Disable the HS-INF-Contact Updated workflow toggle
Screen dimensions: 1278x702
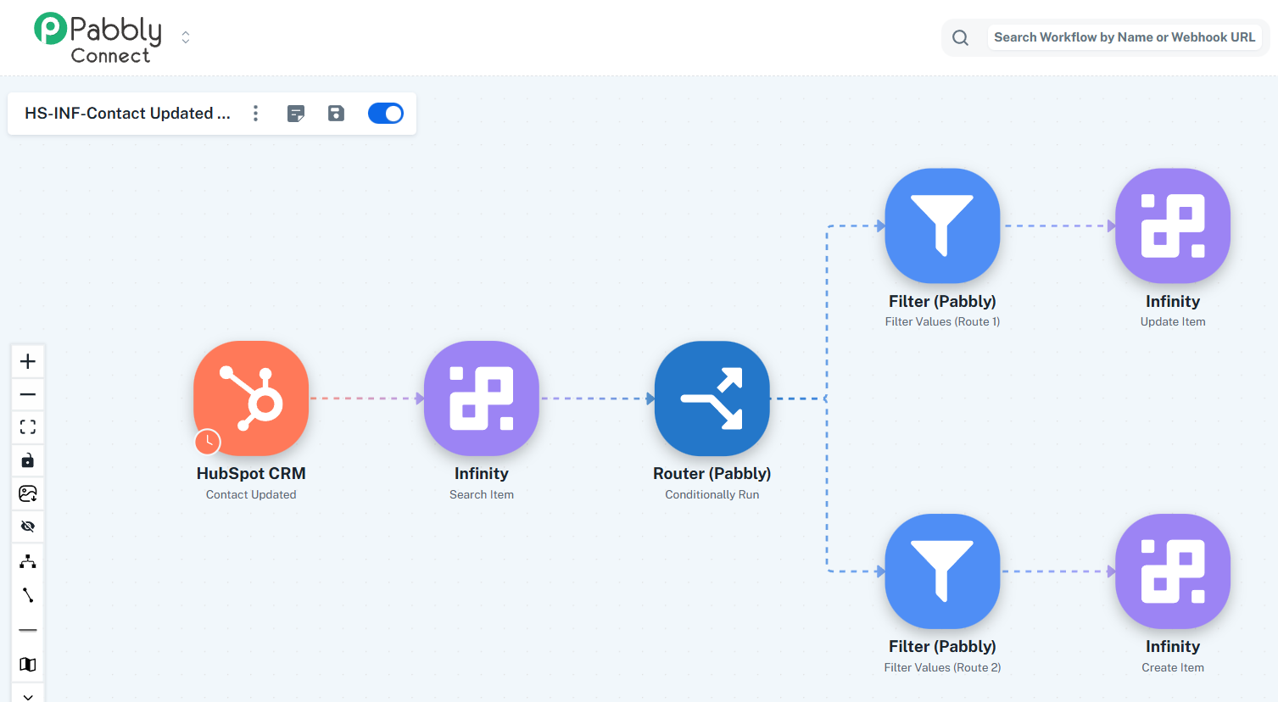click(386, 114)
